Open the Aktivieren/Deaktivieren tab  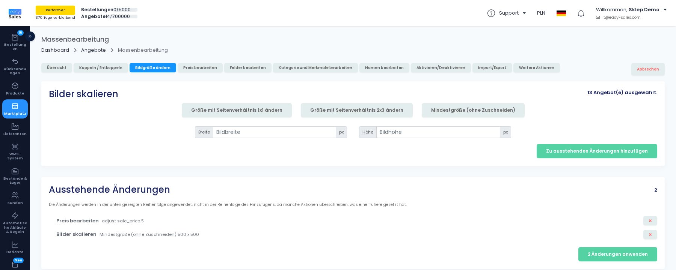click(x=441, y=68)
